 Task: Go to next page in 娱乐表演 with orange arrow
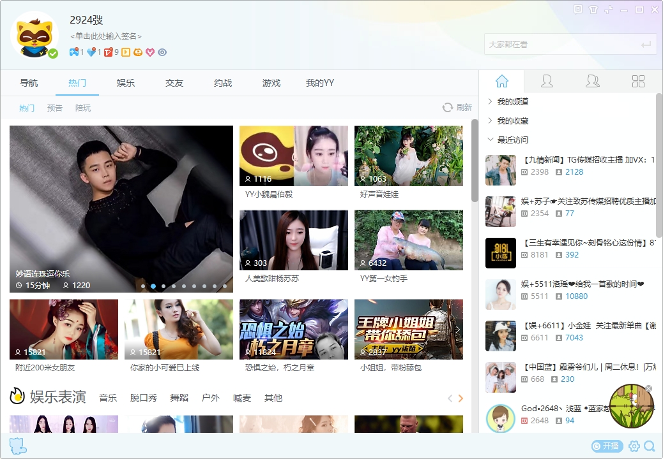pos(461,398)
